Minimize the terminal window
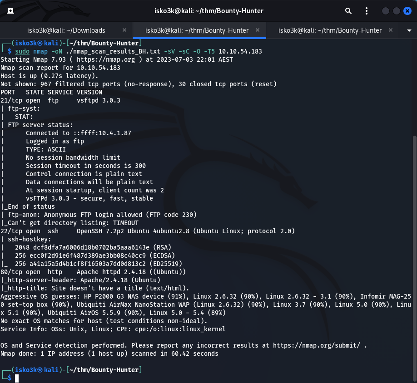This screenshot has width=417, height=383. tap(386, 11)
